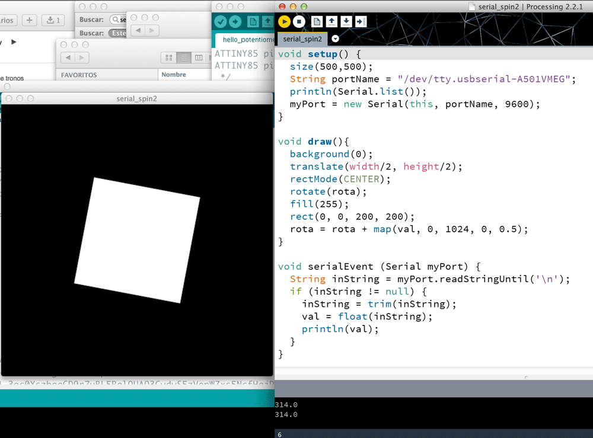Open the tab menu arrow next to serial_spin2

(x=335, y=39)
